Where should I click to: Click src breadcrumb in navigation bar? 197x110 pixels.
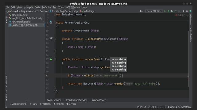pos(36,11)
